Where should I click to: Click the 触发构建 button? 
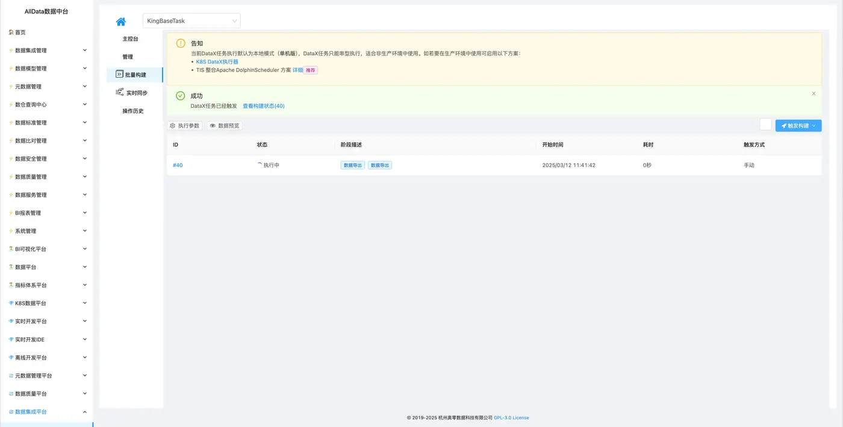[798, 125]
